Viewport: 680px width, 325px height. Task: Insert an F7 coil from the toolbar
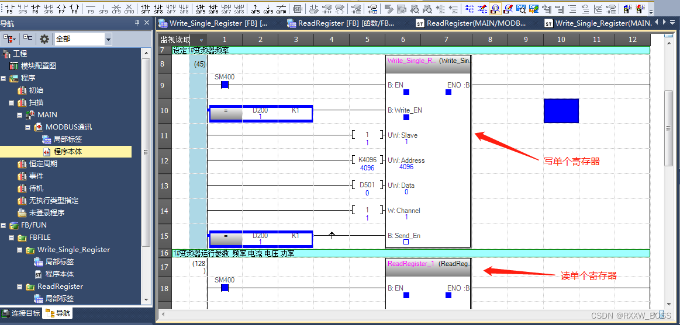(x=61, y=9)
